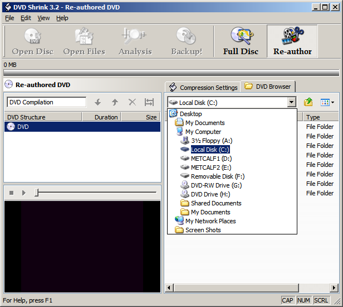This screenshot has height=307, width=343.
Task: Open the Edit menu
Action: (26, 18)
